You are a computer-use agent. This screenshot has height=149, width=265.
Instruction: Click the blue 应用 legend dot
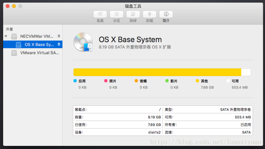75,81
